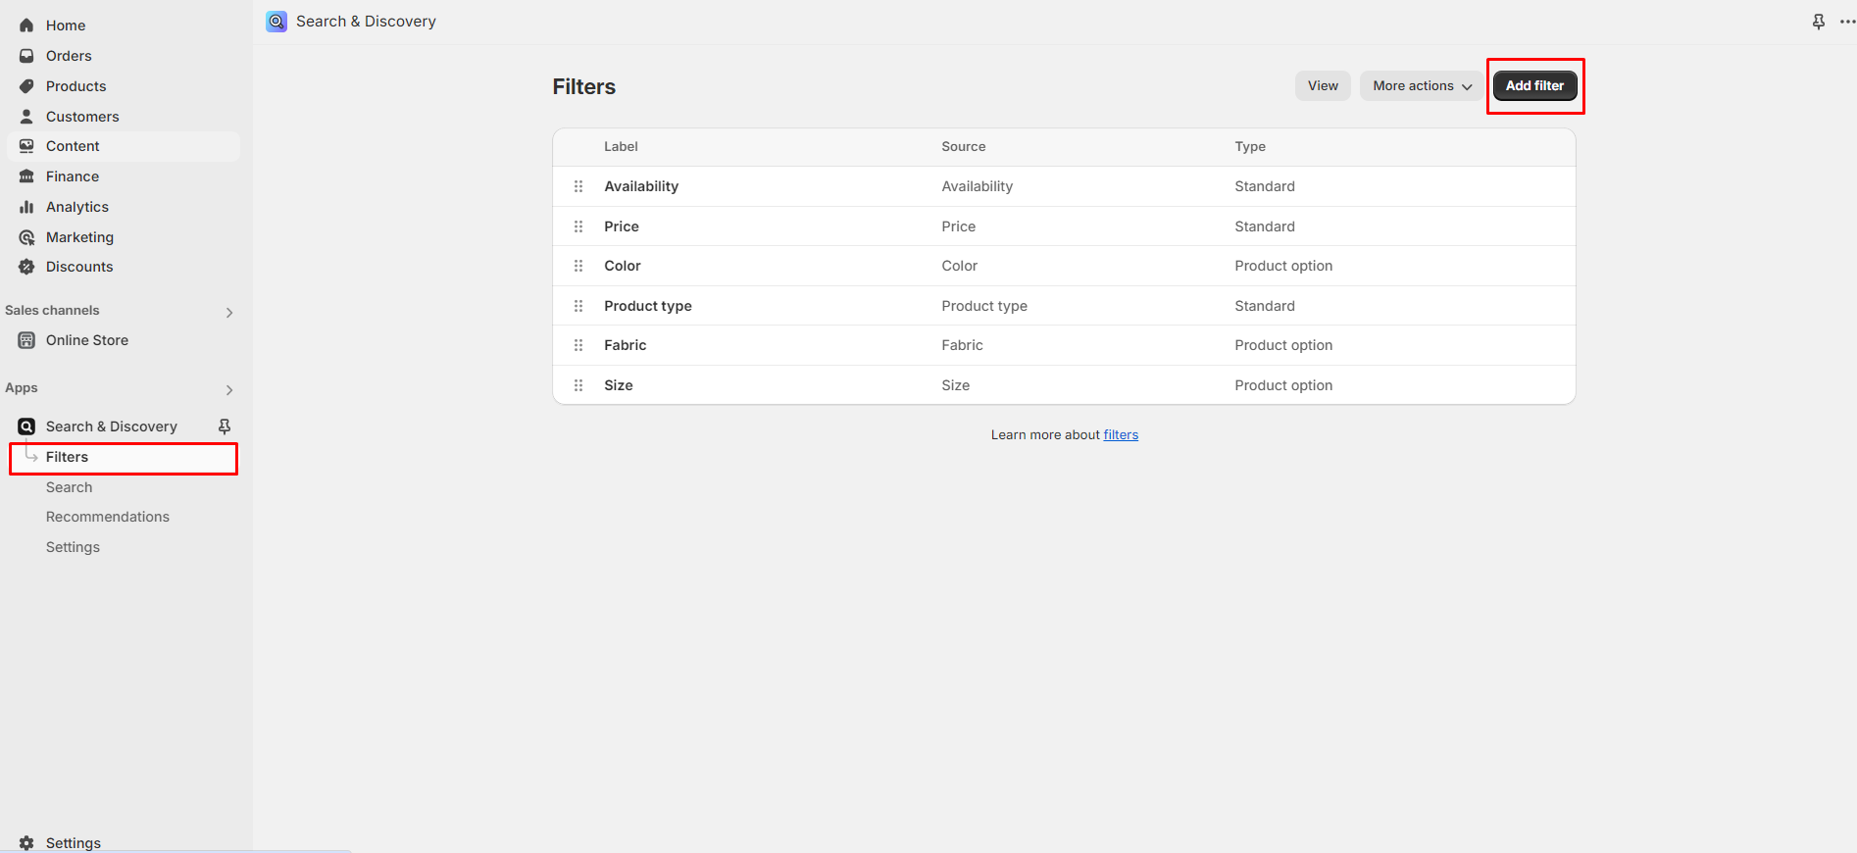Click the Products tag icon
Image resolution: width=1857 pixels, height=853 pixels.
coord(26,86)
